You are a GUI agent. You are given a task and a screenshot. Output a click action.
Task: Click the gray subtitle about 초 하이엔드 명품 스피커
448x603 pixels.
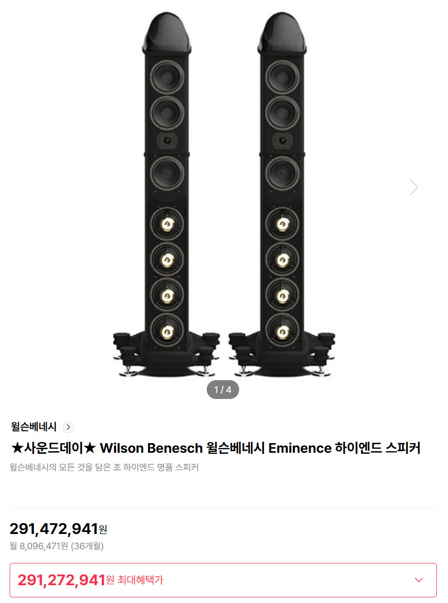coord(104,467)
